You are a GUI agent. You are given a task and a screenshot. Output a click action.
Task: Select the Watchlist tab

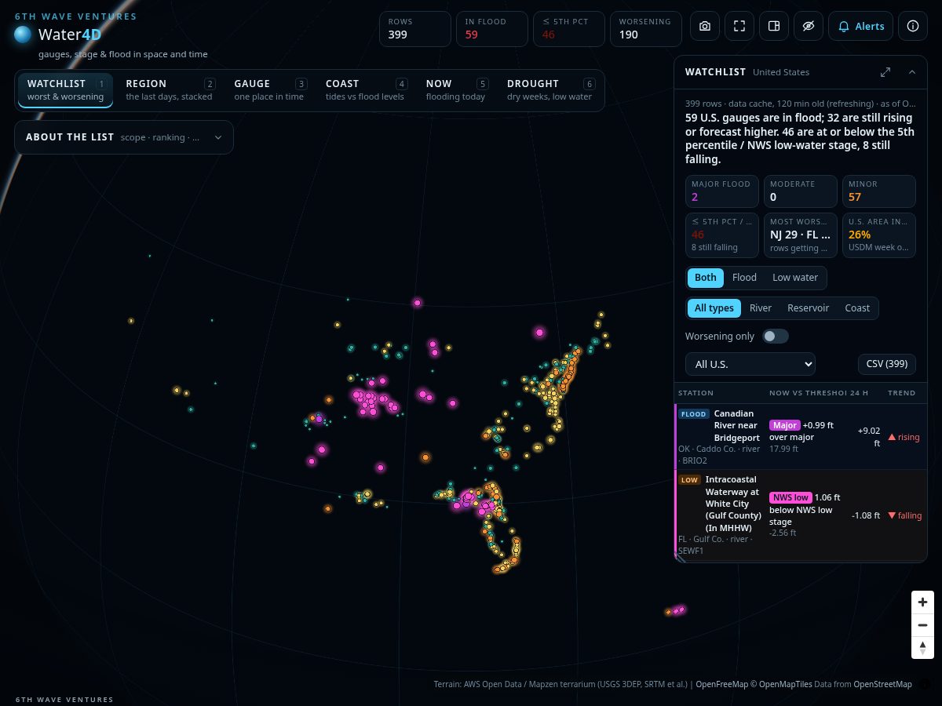(x=66, y=90)
